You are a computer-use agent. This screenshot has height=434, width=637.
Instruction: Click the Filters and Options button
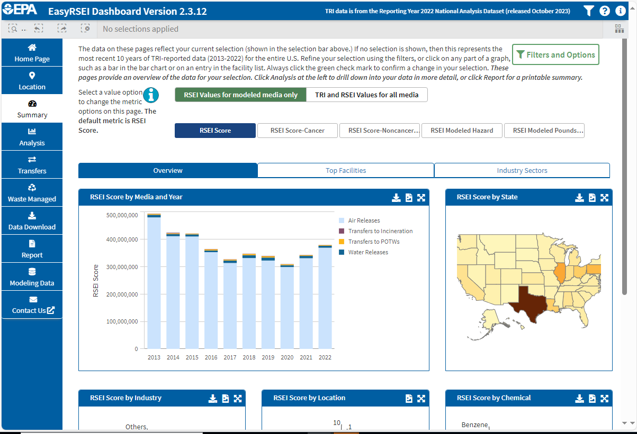point(555,54)
